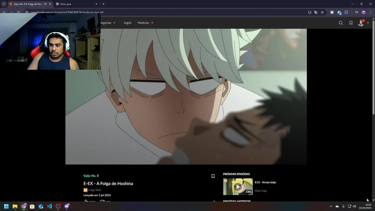Click the install app icon in address bar
Image resolution: width=375 pixels, height=211 pixels.
click(310, 12)
